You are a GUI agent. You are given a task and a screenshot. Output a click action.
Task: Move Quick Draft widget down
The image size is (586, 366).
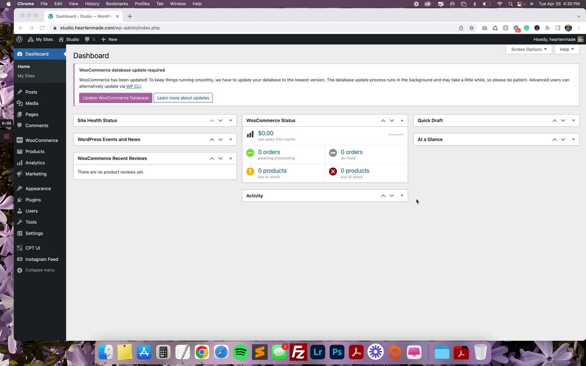(x=563, y=120)
